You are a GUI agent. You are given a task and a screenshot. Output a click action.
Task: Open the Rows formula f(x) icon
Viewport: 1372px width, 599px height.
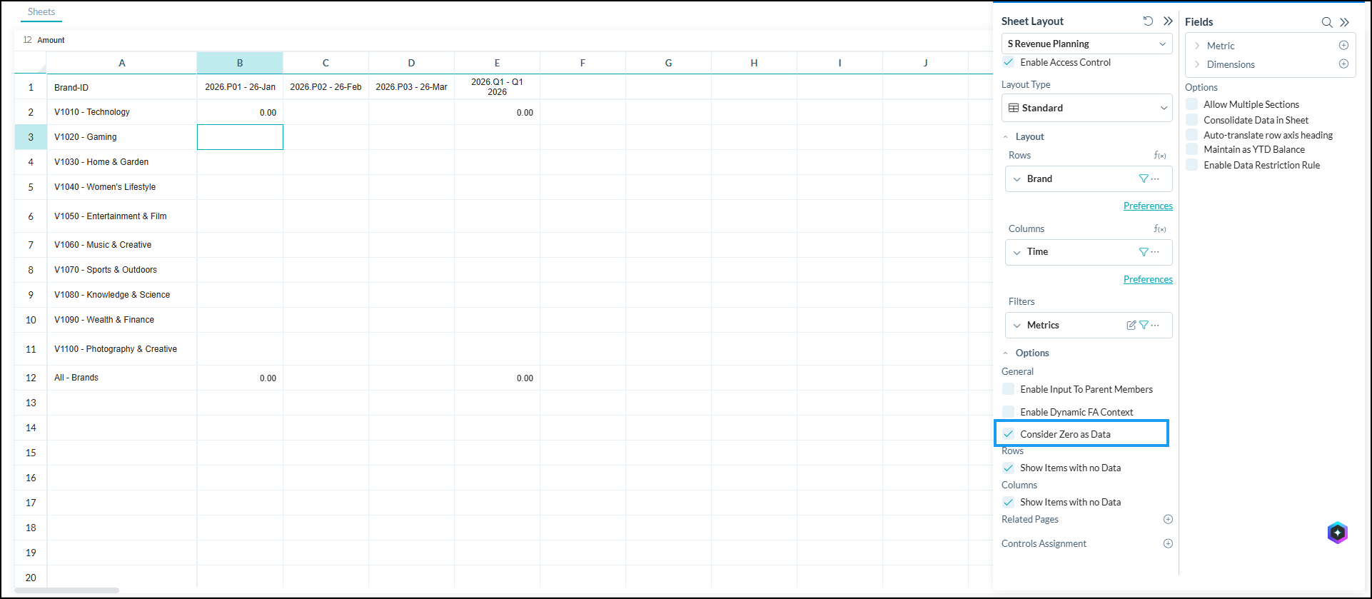(1160, 155)
